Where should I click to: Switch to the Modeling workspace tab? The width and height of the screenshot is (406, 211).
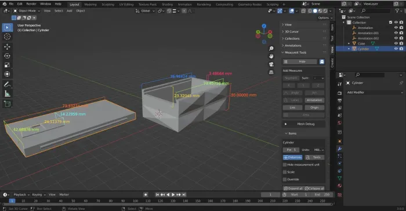tap(90, 5)
